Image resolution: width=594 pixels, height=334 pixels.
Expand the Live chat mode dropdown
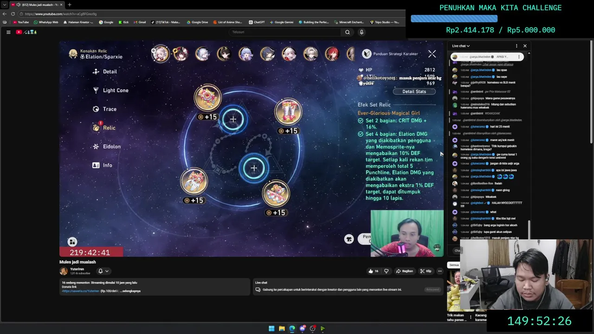click(x=461, y=46)
